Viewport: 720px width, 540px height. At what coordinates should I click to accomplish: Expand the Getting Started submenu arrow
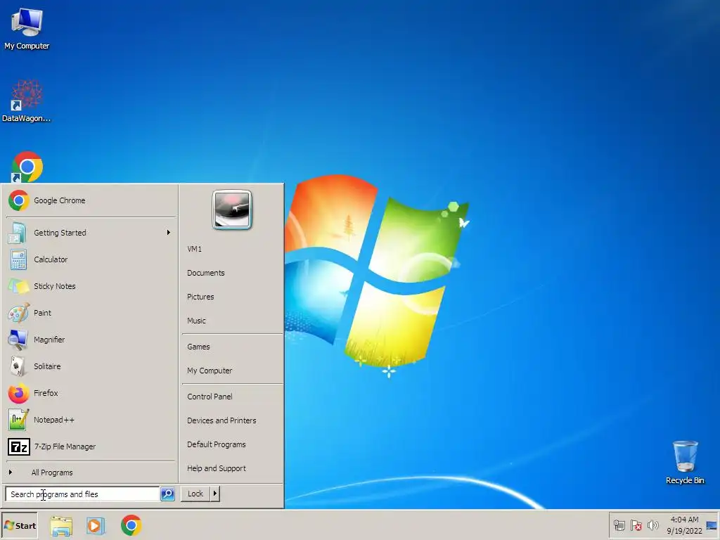pyautogui.click(x=169, y=233)
